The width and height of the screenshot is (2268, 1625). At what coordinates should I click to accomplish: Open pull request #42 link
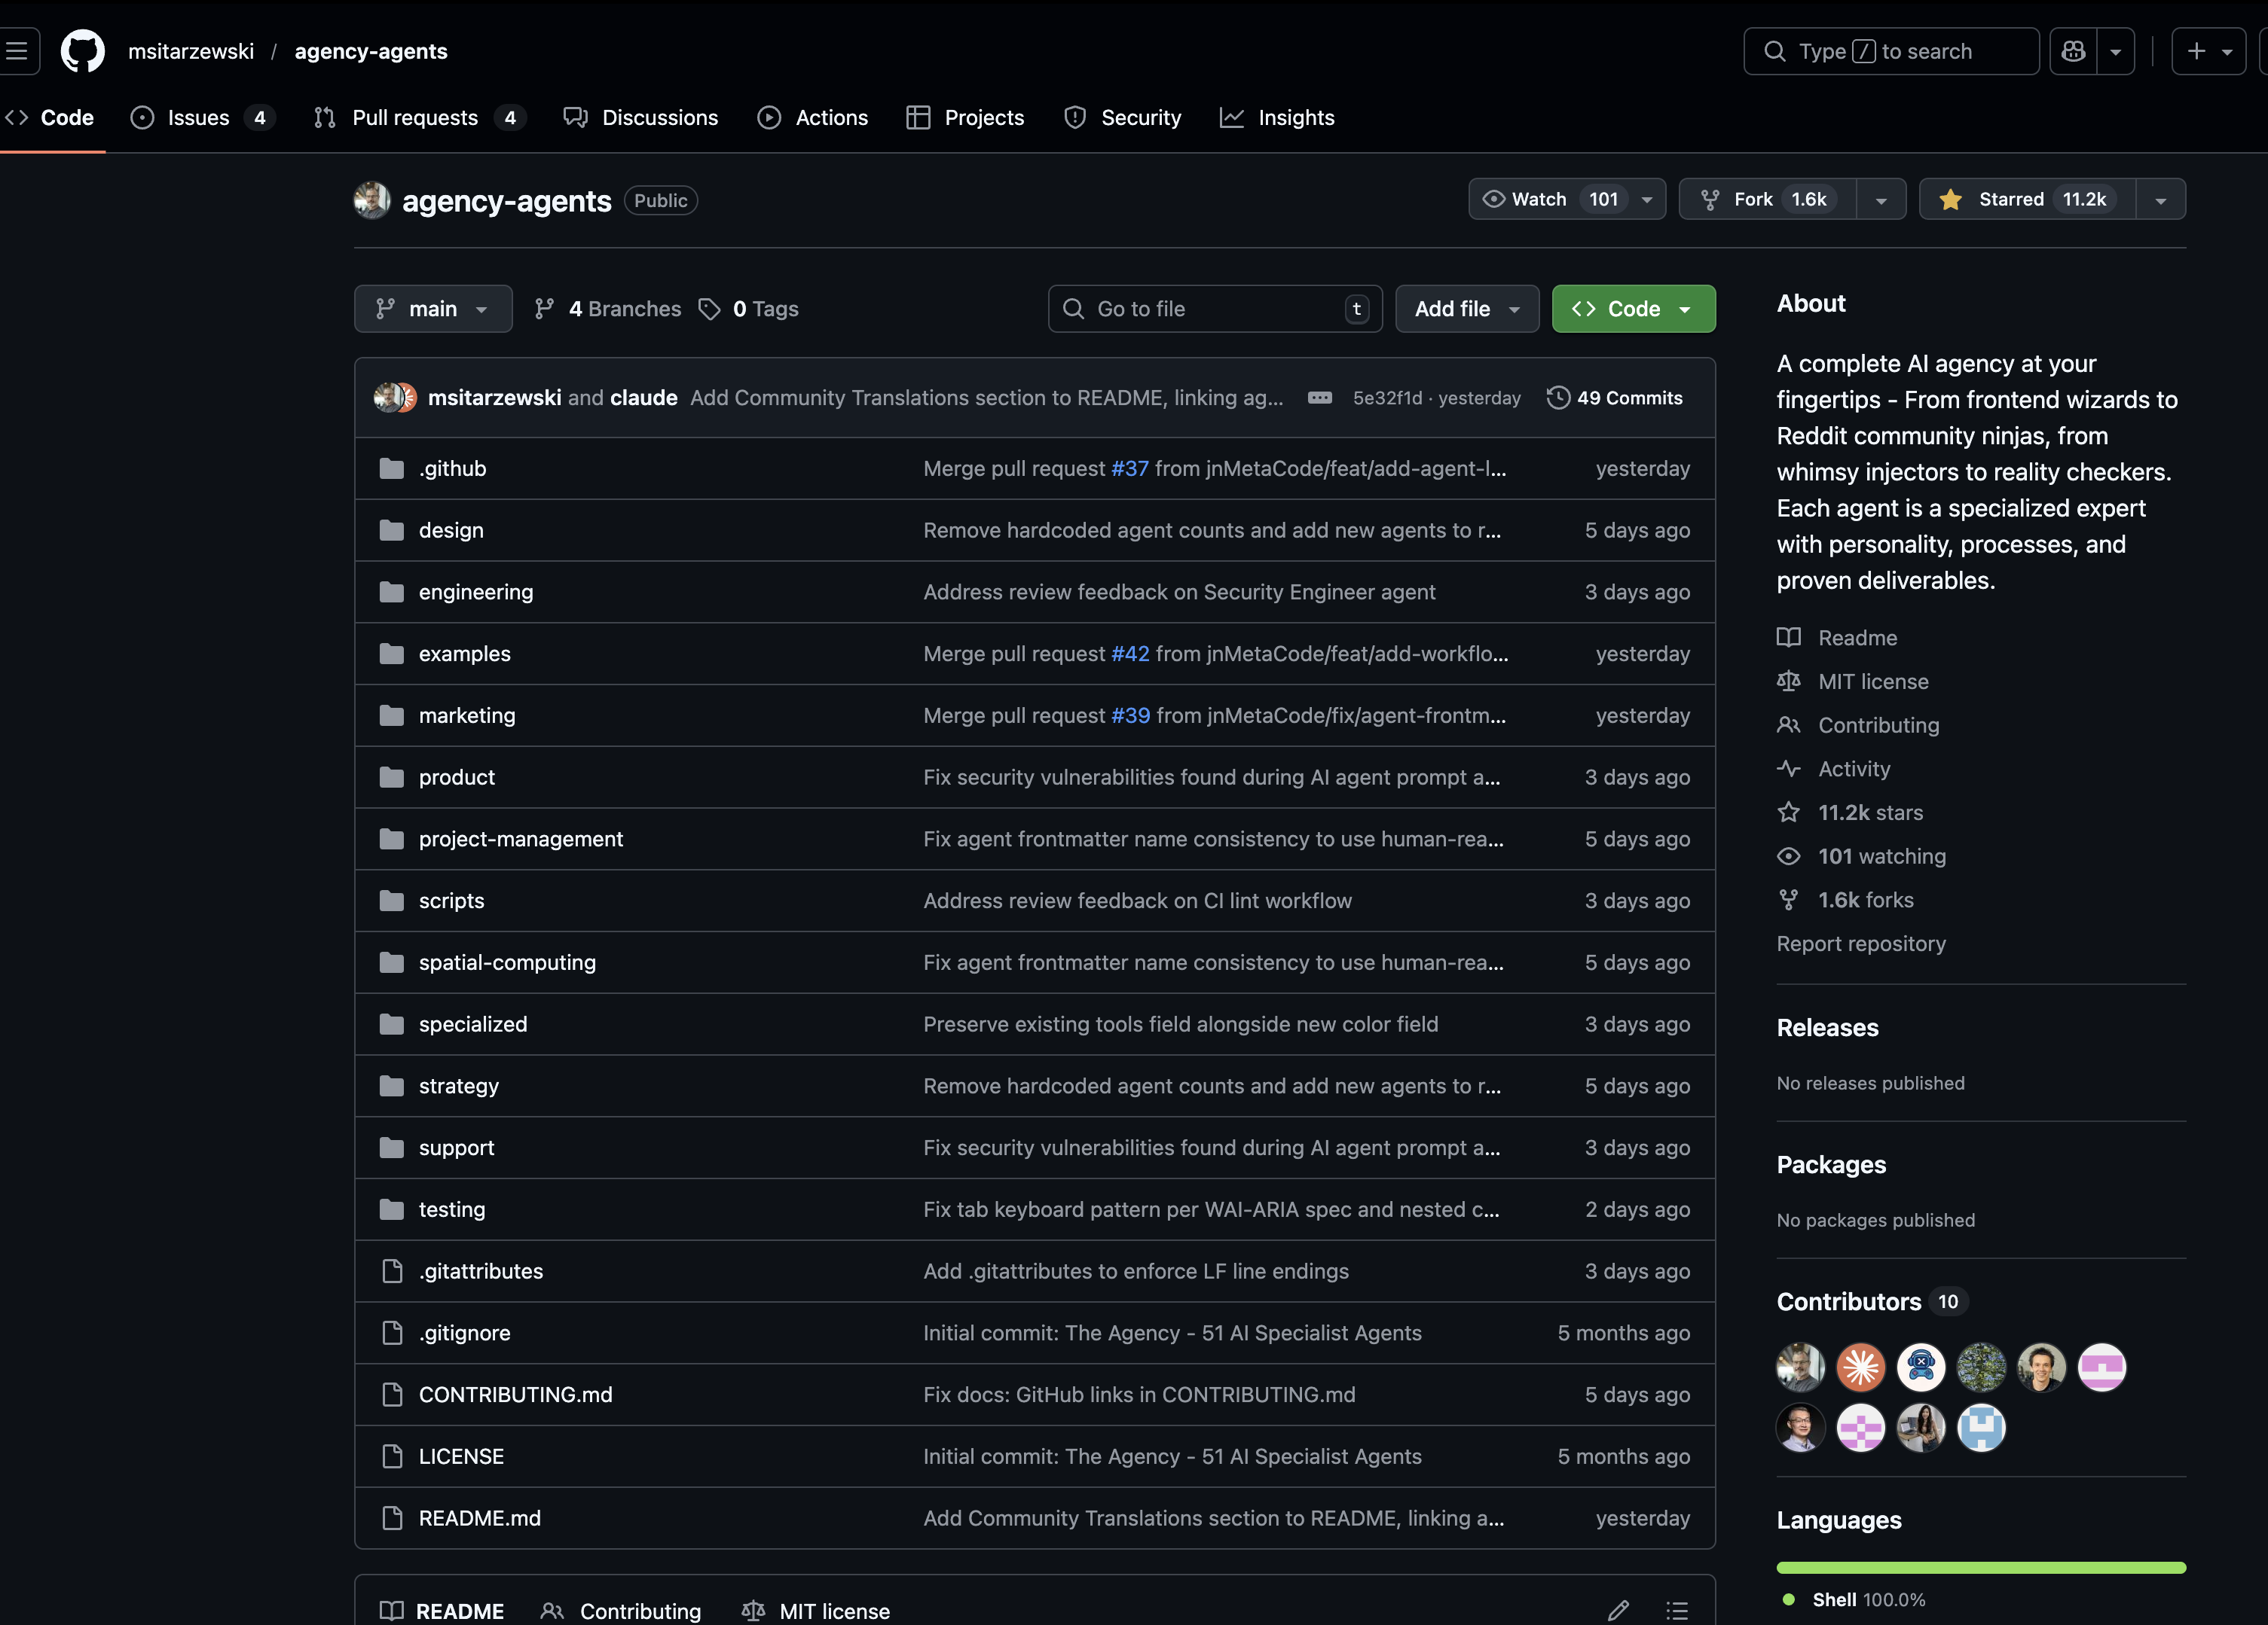coord(1130,654)
